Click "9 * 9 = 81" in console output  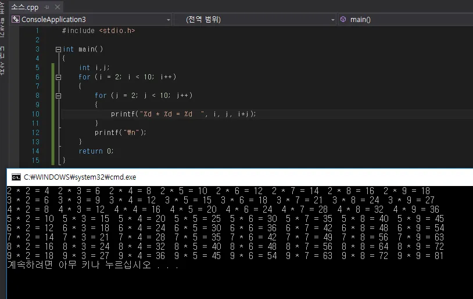[421, 256]
